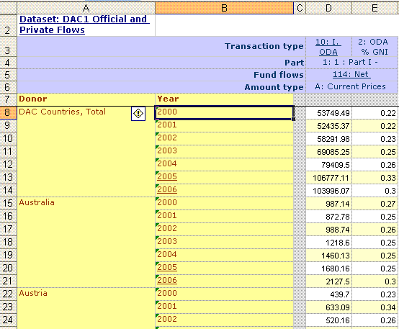Select the value 1218.6
399x329 pixels.
point(328,243)
